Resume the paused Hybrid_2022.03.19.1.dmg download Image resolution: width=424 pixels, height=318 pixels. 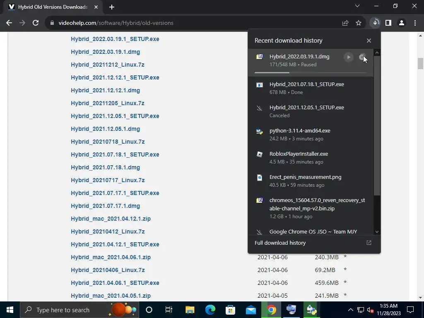[x=349, y=57]
